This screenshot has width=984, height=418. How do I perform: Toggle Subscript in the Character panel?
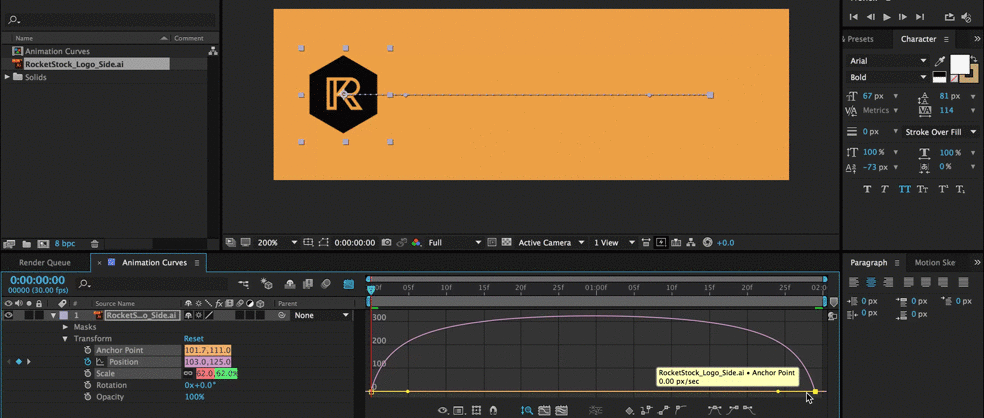960,189
